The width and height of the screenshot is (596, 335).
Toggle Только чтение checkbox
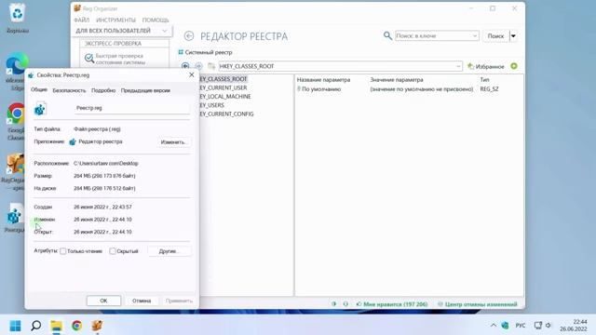click(x=63, y=251)
